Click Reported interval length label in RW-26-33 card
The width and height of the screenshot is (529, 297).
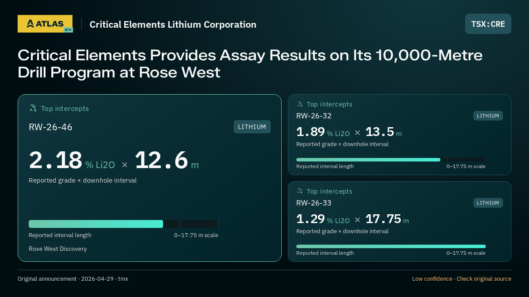[325, 253]
